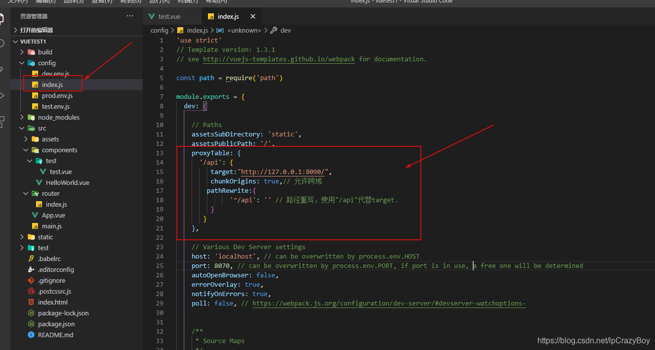655x350 pixels.
Task: Click the icon of .postcssrc.js
Action: [31, 291]
